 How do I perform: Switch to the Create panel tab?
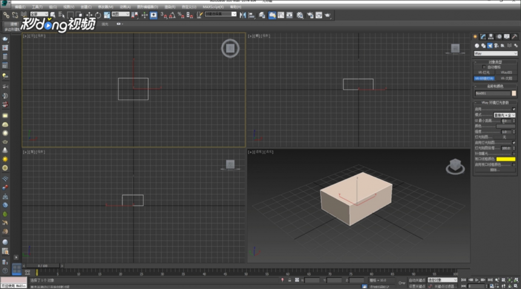(475, 36)
